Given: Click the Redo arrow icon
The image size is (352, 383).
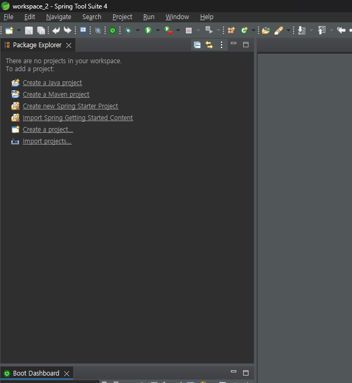Looking at the screenshot, I should [67, 30].
